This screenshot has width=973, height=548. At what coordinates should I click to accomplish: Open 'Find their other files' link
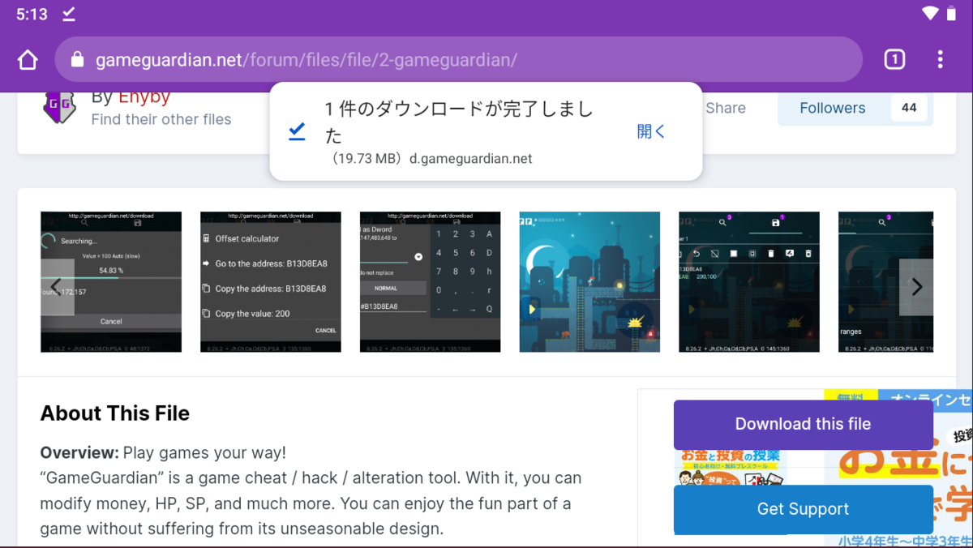[x=161, y=119]
